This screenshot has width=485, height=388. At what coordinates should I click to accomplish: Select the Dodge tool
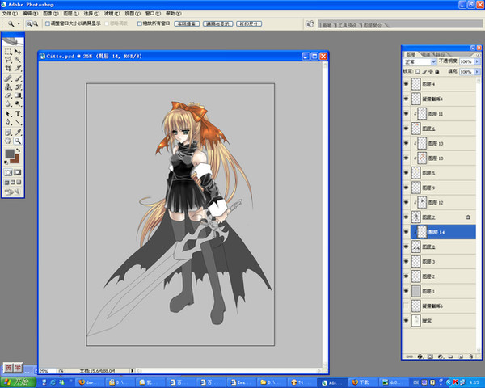18,103
